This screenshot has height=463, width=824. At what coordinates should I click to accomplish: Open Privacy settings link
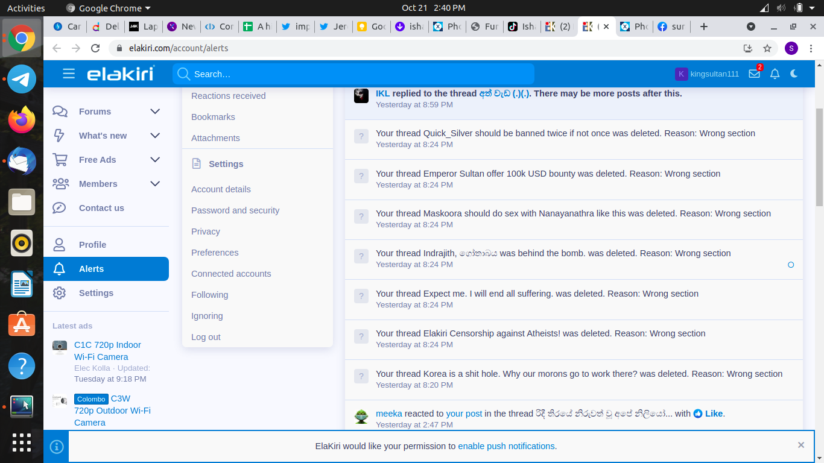click(x=205, y=231)
